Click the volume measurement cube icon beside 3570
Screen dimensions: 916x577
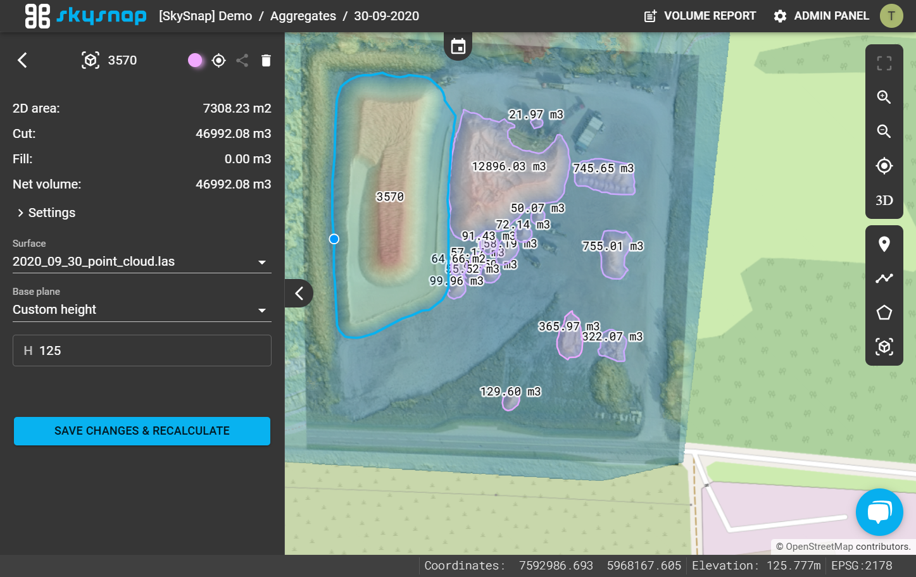click(x=91, y=60)
